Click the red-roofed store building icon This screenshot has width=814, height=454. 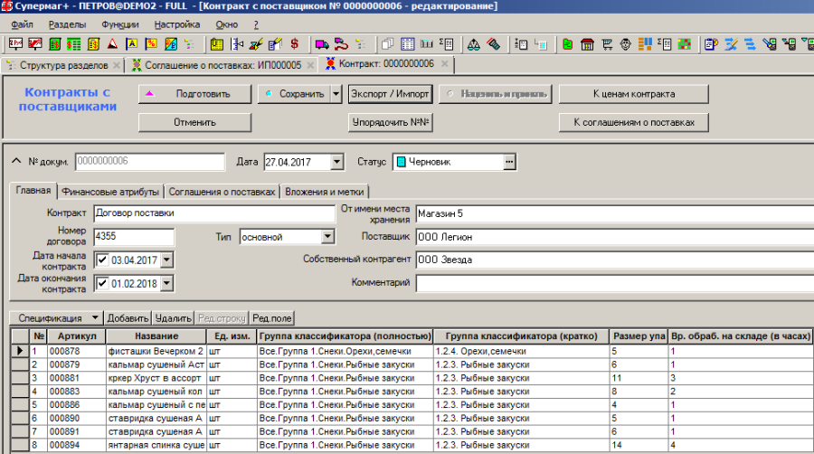(587, 44)
